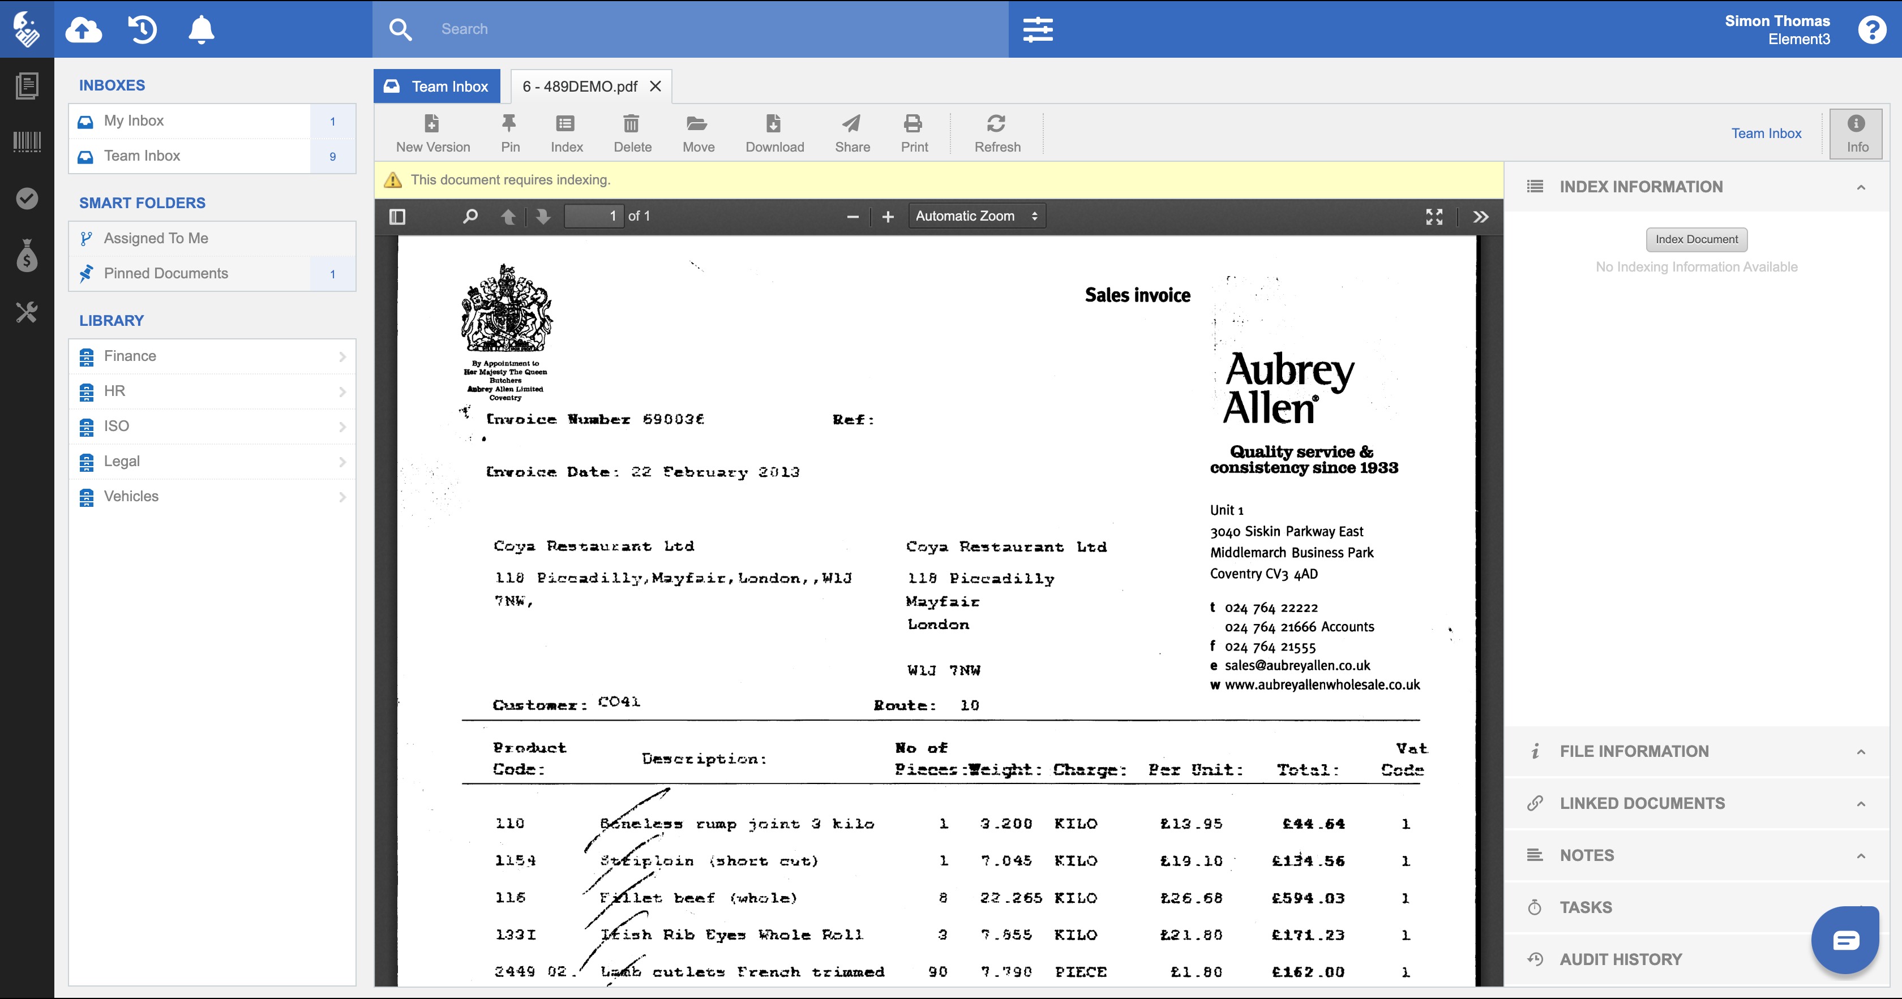This screenshot has width=1902, height=999.
Task: Open My Inbox
Action: coord(212,121)
